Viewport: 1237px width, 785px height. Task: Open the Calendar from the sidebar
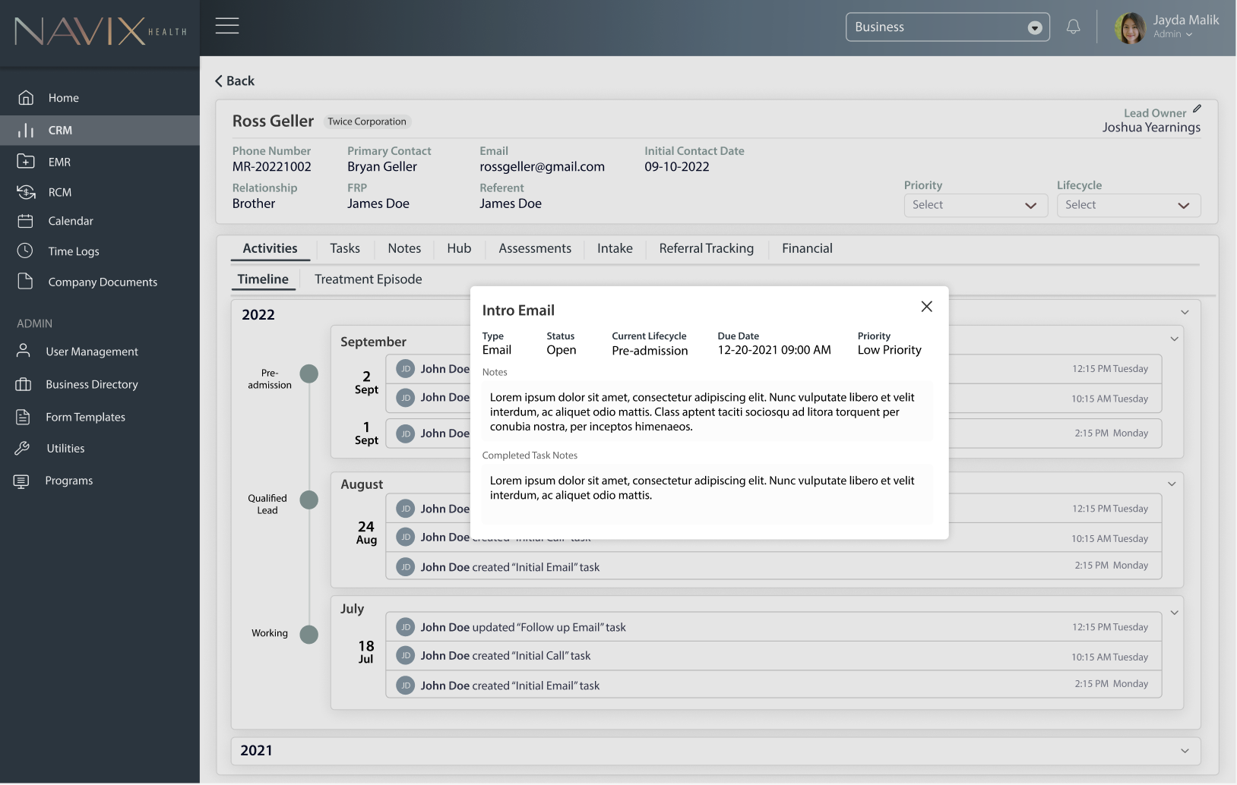coord(69,221)
